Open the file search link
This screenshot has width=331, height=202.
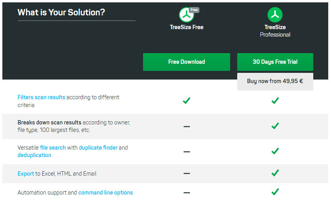53,148
